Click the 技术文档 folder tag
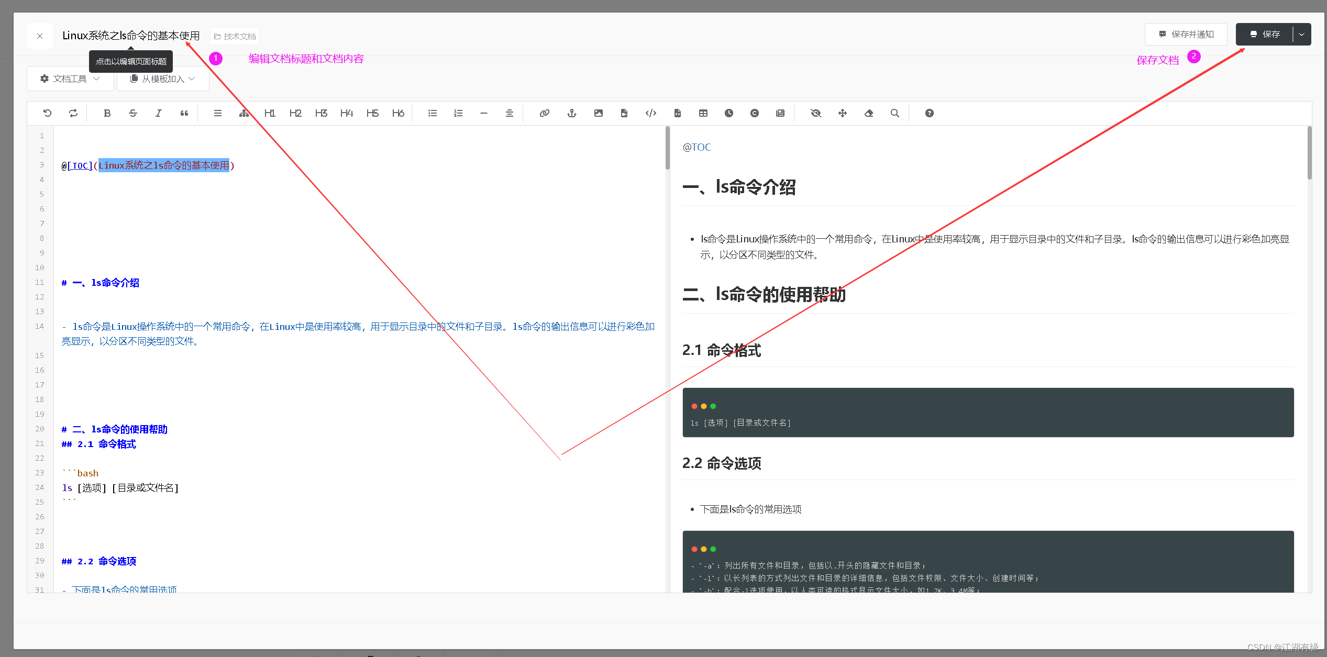The width and height of the screenshot is (1327, 657). coord(235,36)
